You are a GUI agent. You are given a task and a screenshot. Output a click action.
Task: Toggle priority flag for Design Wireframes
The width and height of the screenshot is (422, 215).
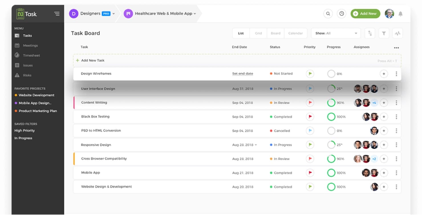click(x=310, y=74)
